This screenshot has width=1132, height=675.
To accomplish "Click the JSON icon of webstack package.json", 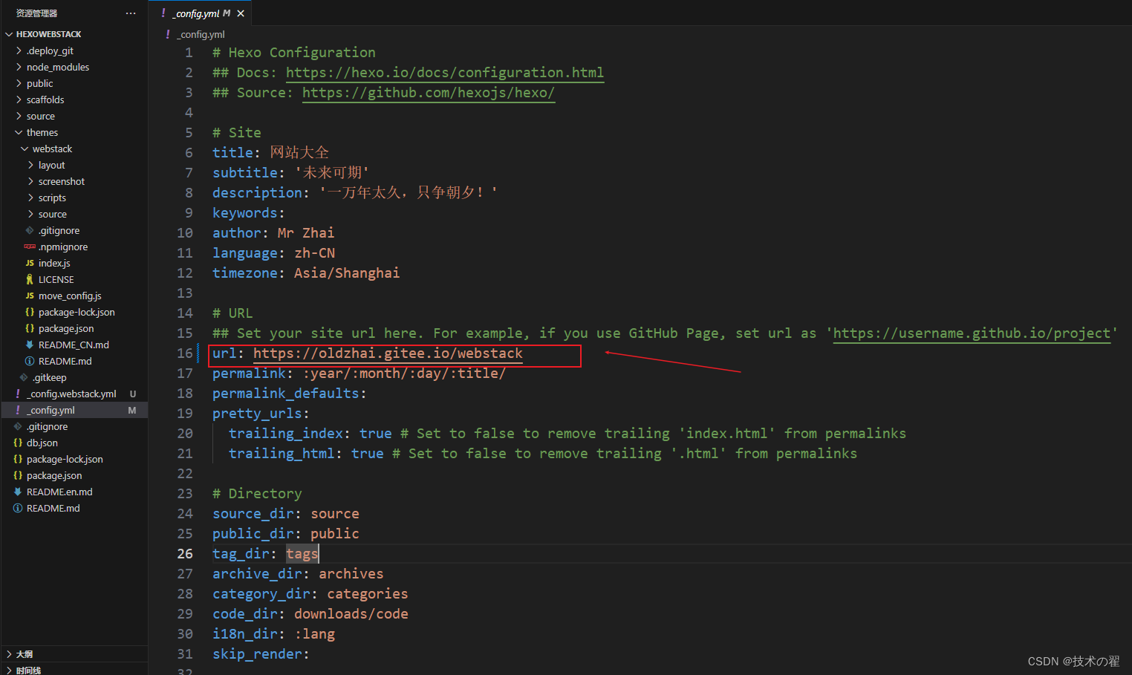I will pyautogui.click(x=30, y=328).
